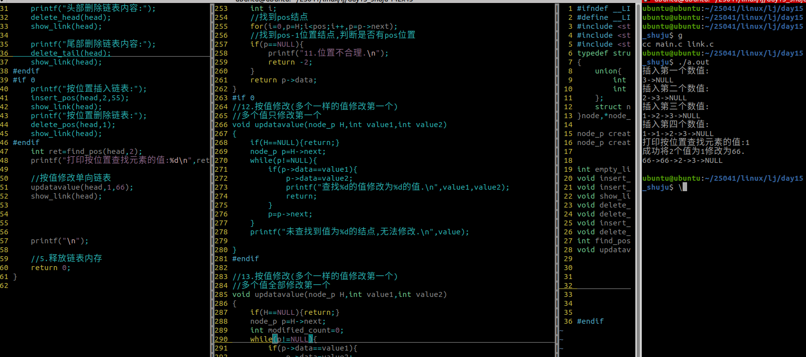
Task: Click 插入第一个数值: terminal output
Action: (x=676, y=71)
